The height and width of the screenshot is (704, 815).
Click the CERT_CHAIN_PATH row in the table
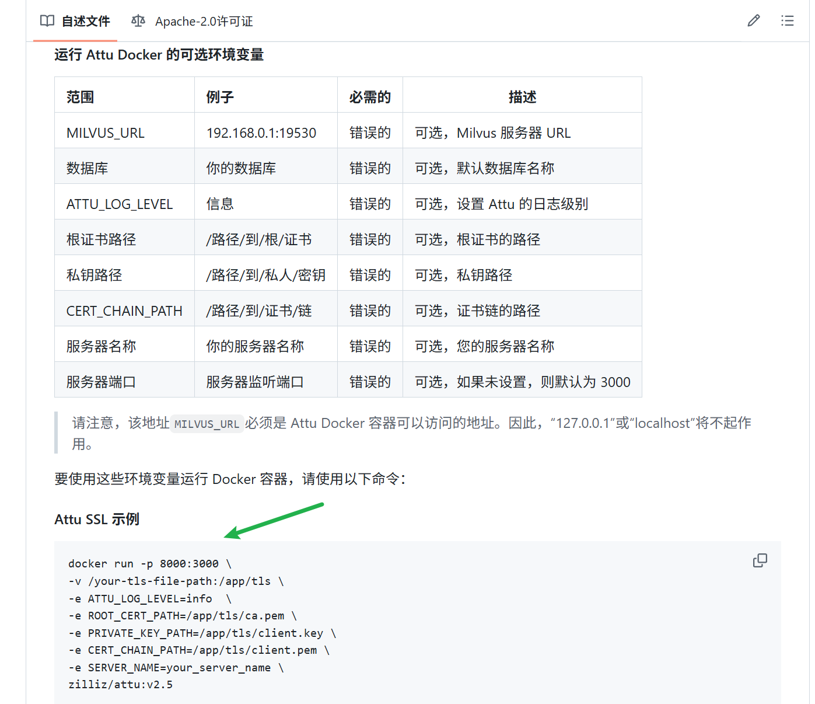point(124,311)
